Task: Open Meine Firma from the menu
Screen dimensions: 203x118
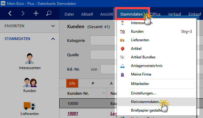Action: (x=157, y=74)
